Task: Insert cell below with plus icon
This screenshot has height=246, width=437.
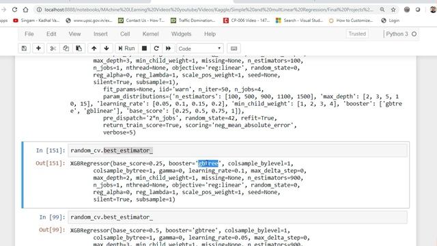Action: click(x=38, y=49)
